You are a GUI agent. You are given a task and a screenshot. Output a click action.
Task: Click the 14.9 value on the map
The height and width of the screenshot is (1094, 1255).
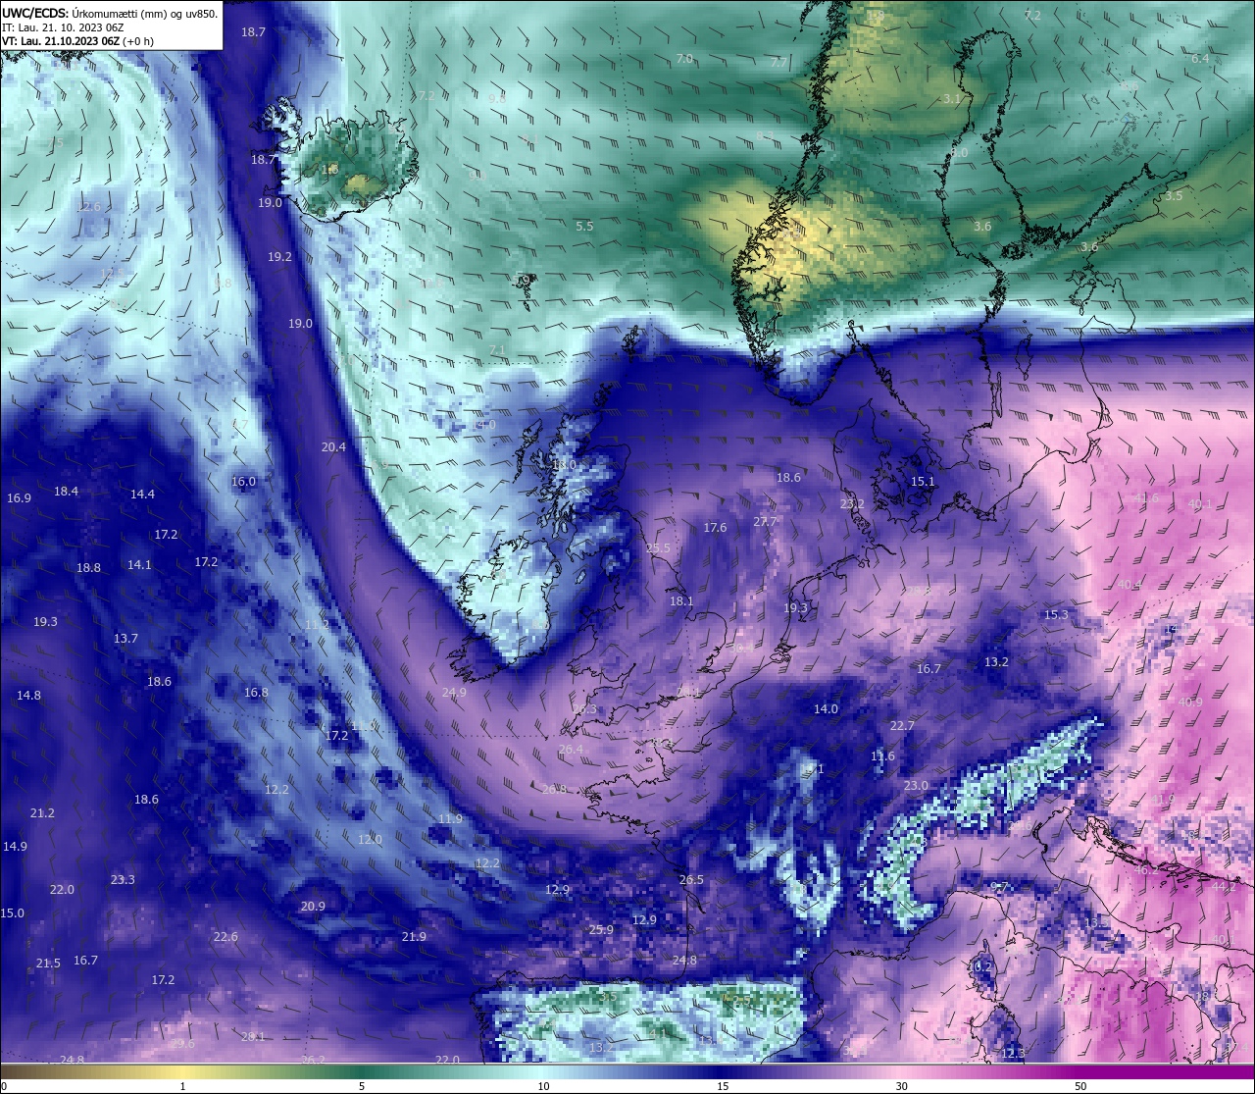(x=15, y=847)
